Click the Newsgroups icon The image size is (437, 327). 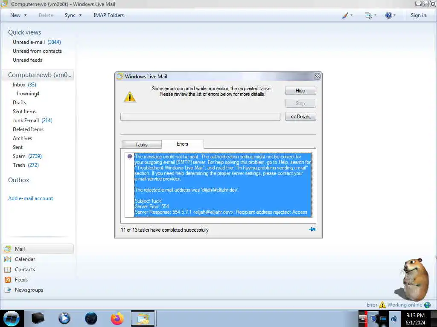click(x=8, y=290)
